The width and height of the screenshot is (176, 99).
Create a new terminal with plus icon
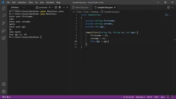tap(50, 7)
